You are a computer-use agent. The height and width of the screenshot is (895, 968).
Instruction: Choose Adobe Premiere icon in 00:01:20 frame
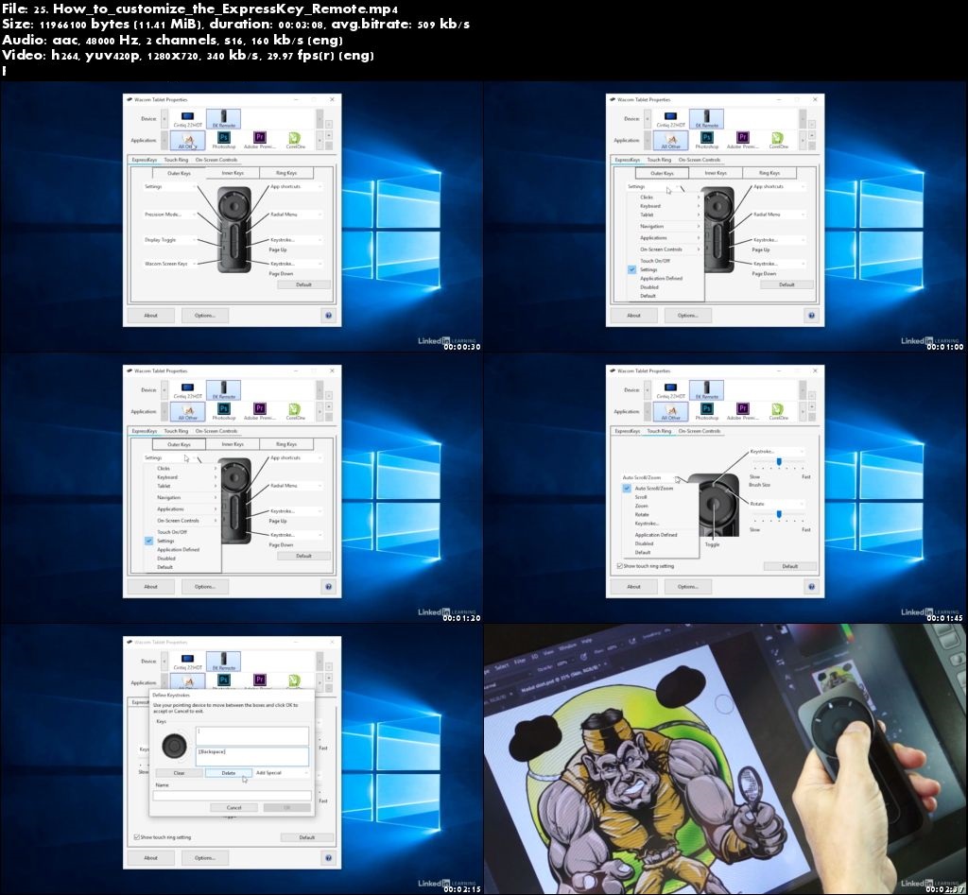click(x=259, y=412)
